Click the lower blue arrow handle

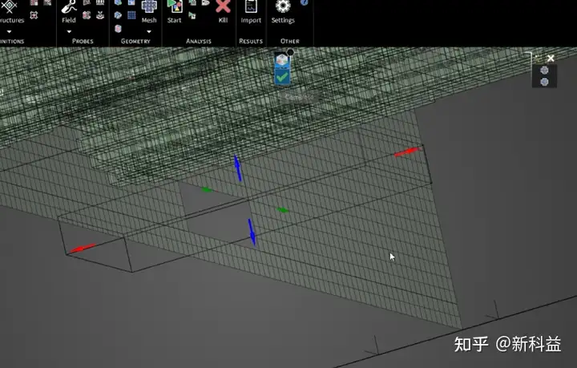[252, 232]
